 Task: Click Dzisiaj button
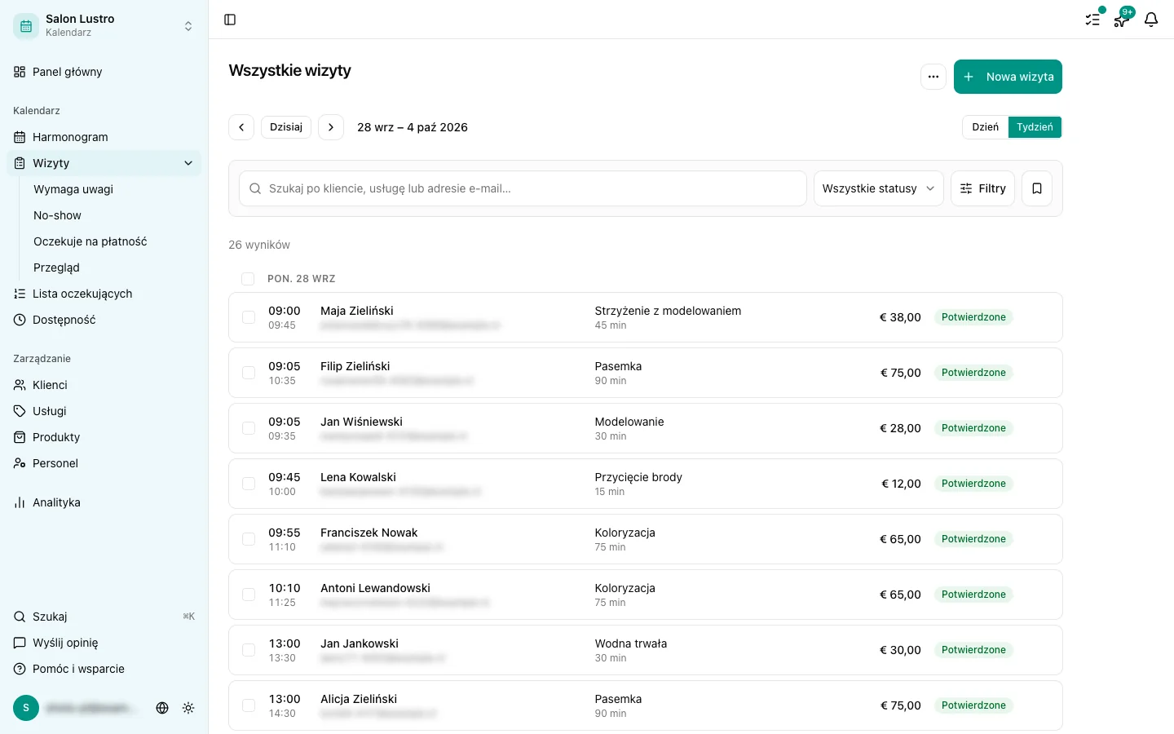click(x=286, y=127)
